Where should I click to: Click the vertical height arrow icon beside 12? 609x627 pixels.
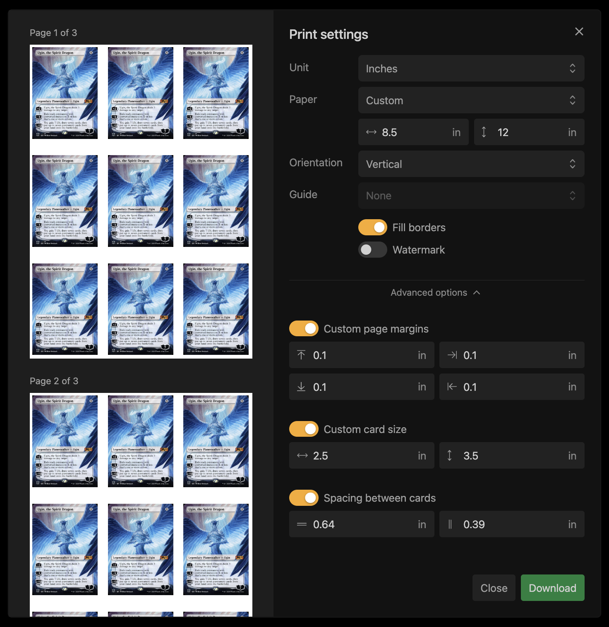coord(484,132)
